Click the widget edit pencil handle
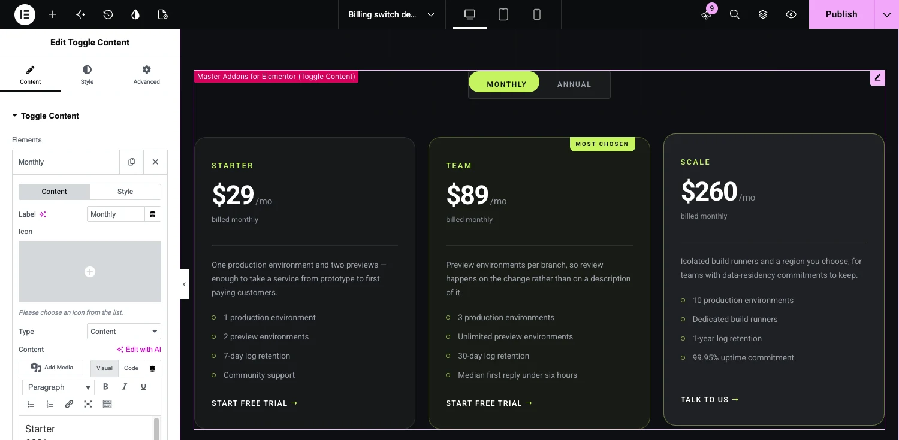 [877, 78]
